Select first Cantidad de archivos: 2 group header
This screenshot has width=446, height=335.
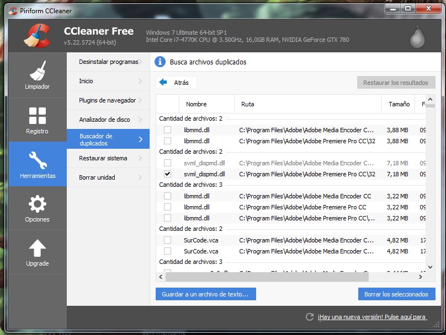click(x=190, y=118)
